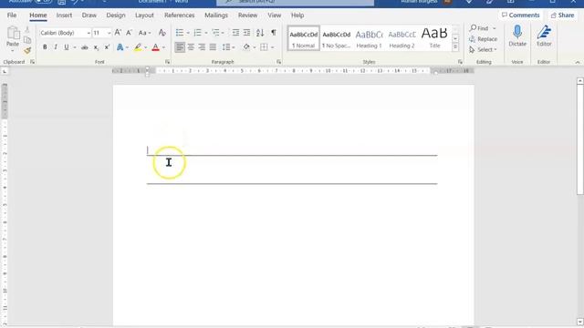This screenshot has width=584, height=328.
Task: Toggle Bold formatting
Action: pos(45,47)
